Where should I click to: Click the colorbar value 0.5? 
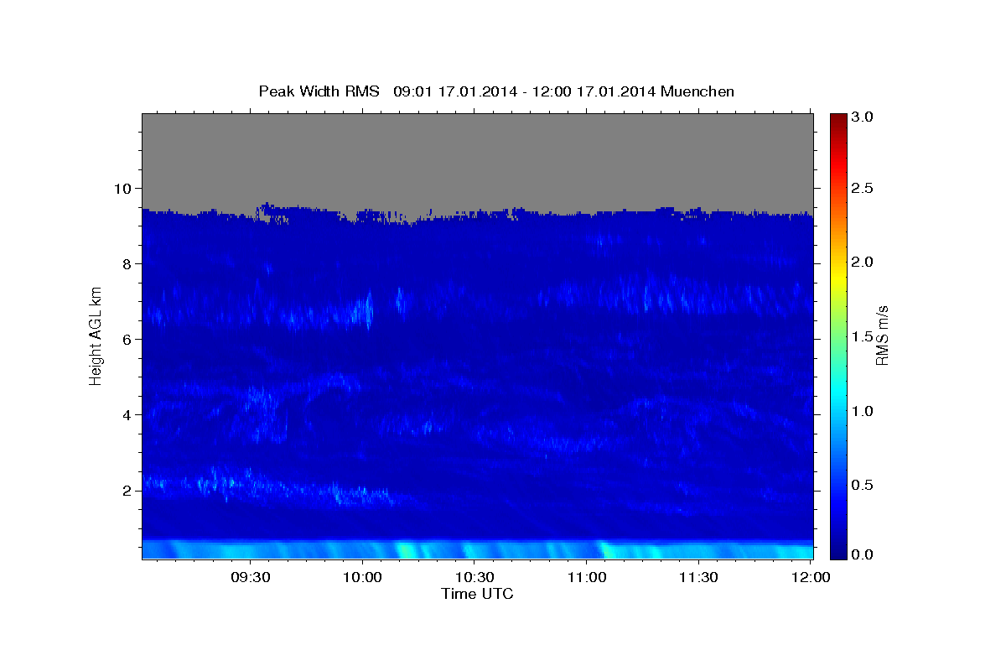863,484
